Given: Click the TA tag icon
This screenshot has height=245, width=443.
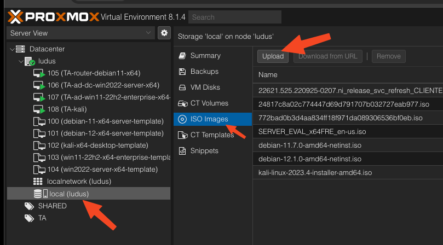Looking at the screenshot, I should tap(29, 218).
